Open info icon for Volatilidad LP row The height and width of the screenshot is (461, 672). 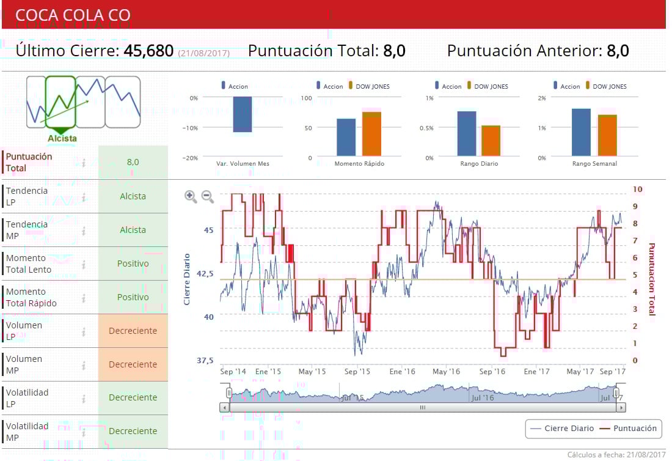(84, 399)
